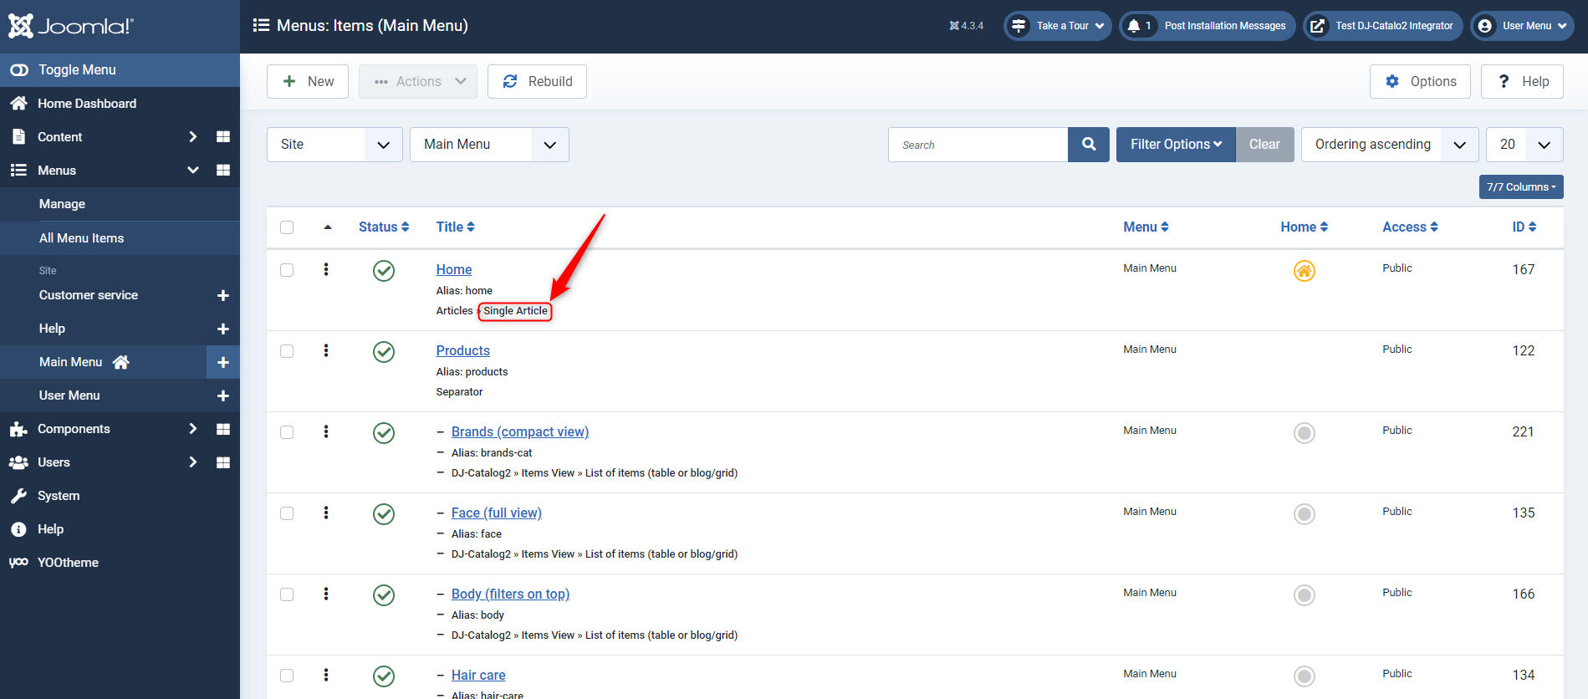
Task: Click the Rebuild button
Action: point(537,82)
